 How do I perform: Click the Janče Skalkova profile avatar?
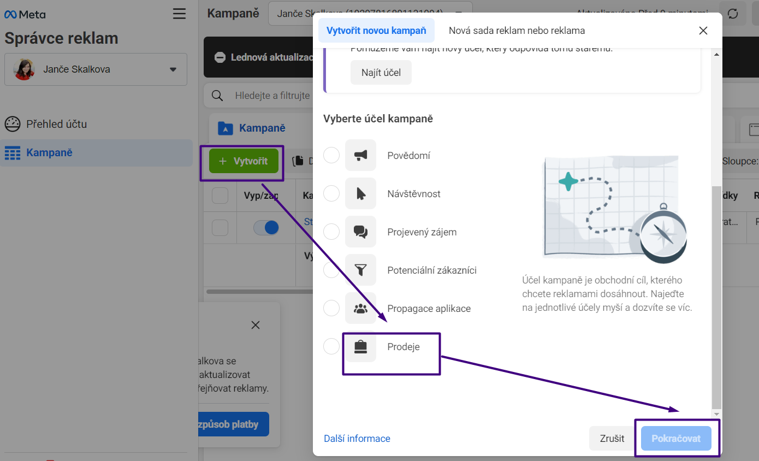pos(25,69)
